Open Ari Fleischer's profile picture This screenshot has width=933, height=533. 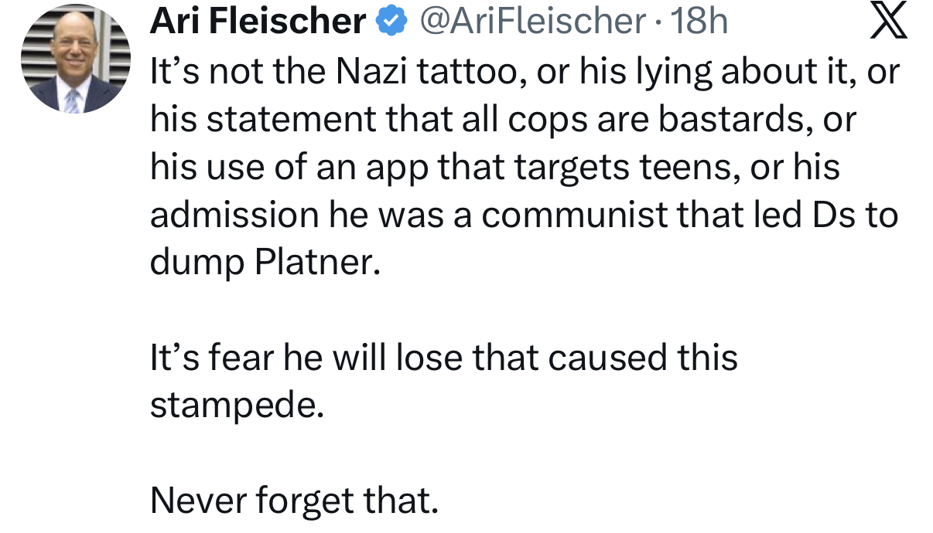click(x=76, y=59)
